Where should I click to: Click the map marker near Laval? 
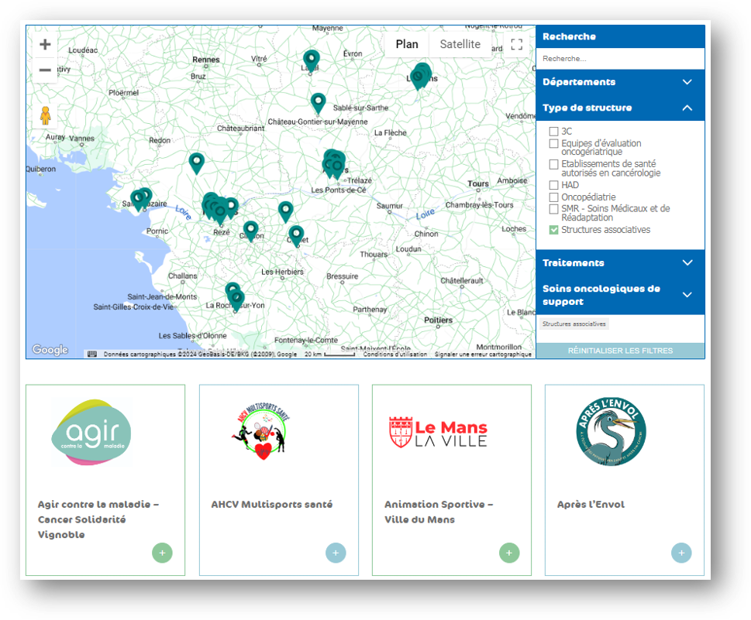[312, 60]
